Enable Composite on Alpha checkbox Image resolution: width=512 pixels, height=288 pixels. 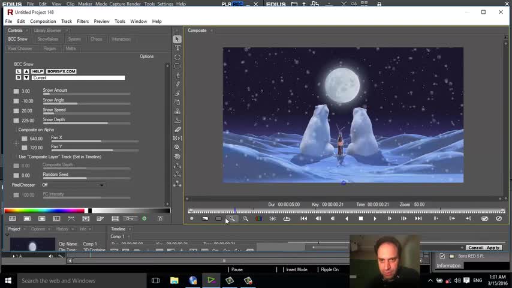(x=15, y=130)
